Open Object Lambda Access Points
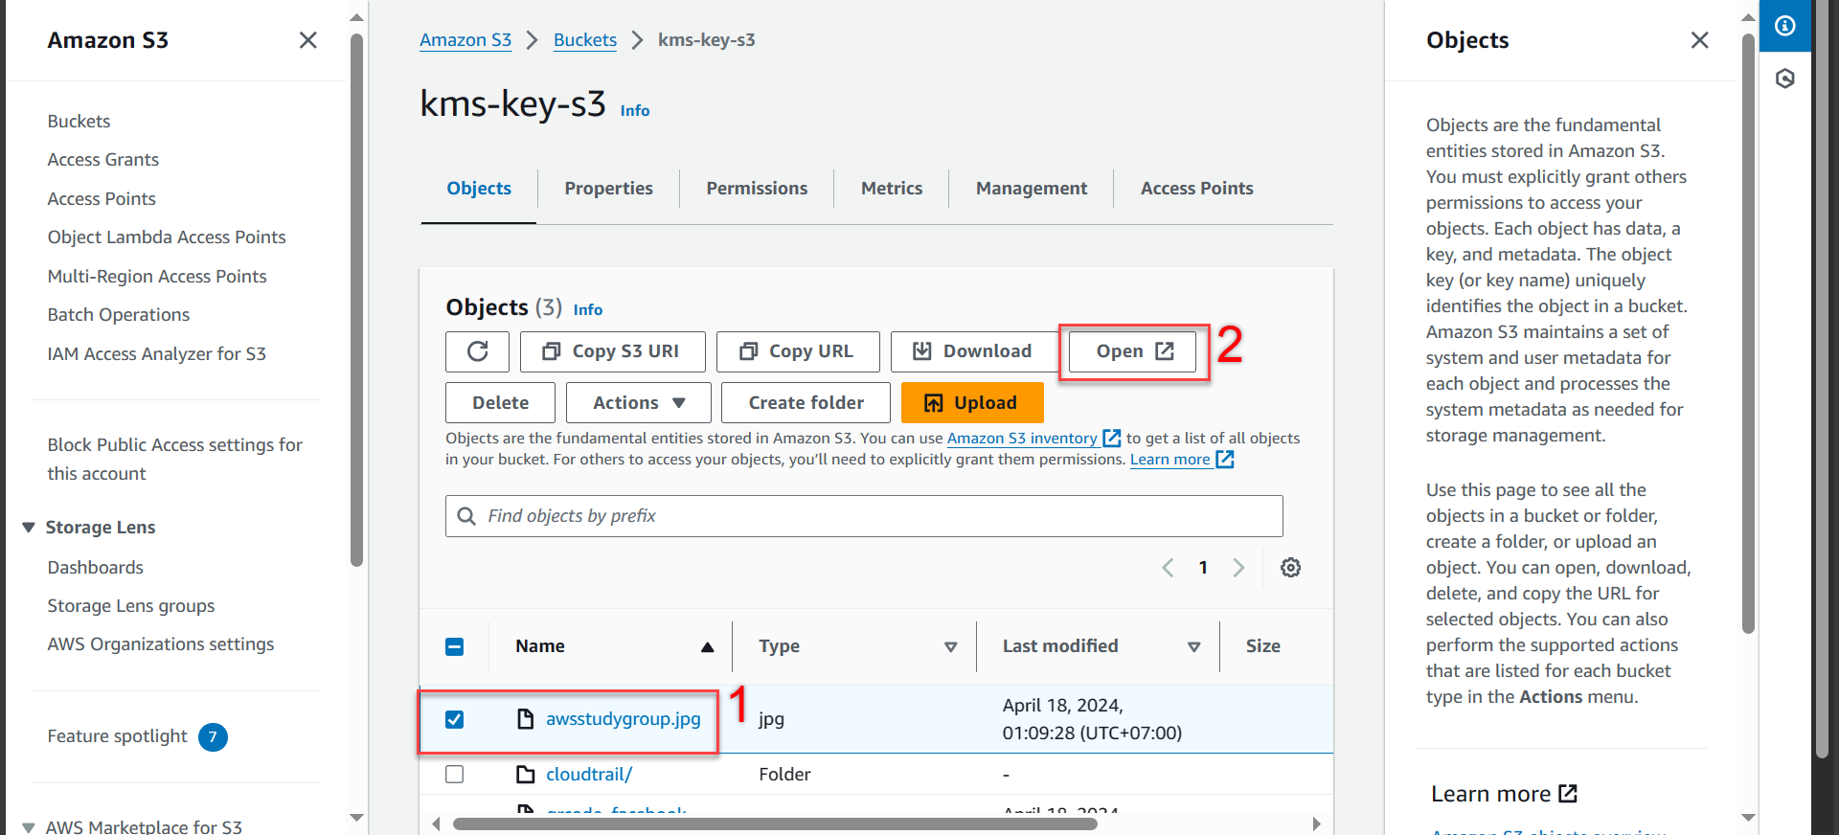Image resolution: width=1839 pixels, height=835 pixels. pos(167,237)
